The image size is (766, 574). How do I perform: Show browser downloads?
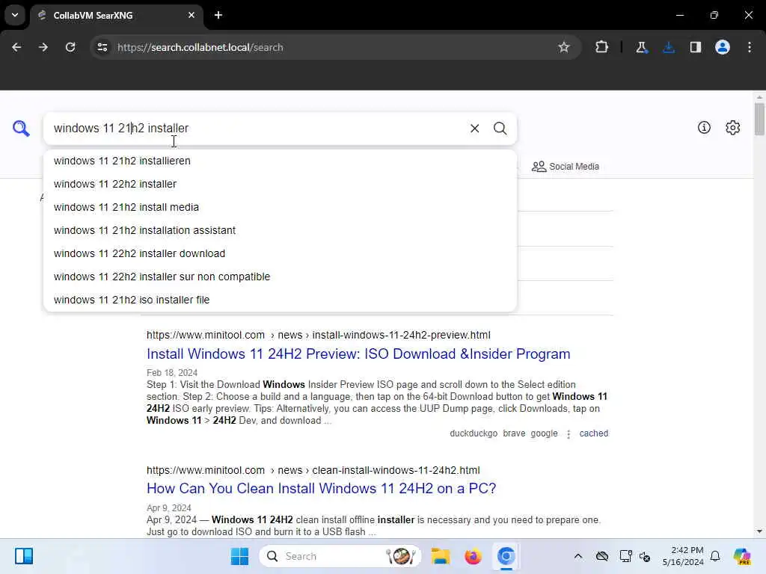click(669, 47)
